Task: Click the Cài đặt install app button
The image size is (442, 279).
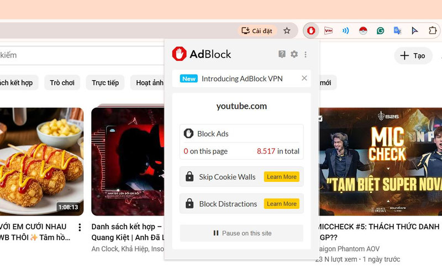Action: (x=257, y=31)
